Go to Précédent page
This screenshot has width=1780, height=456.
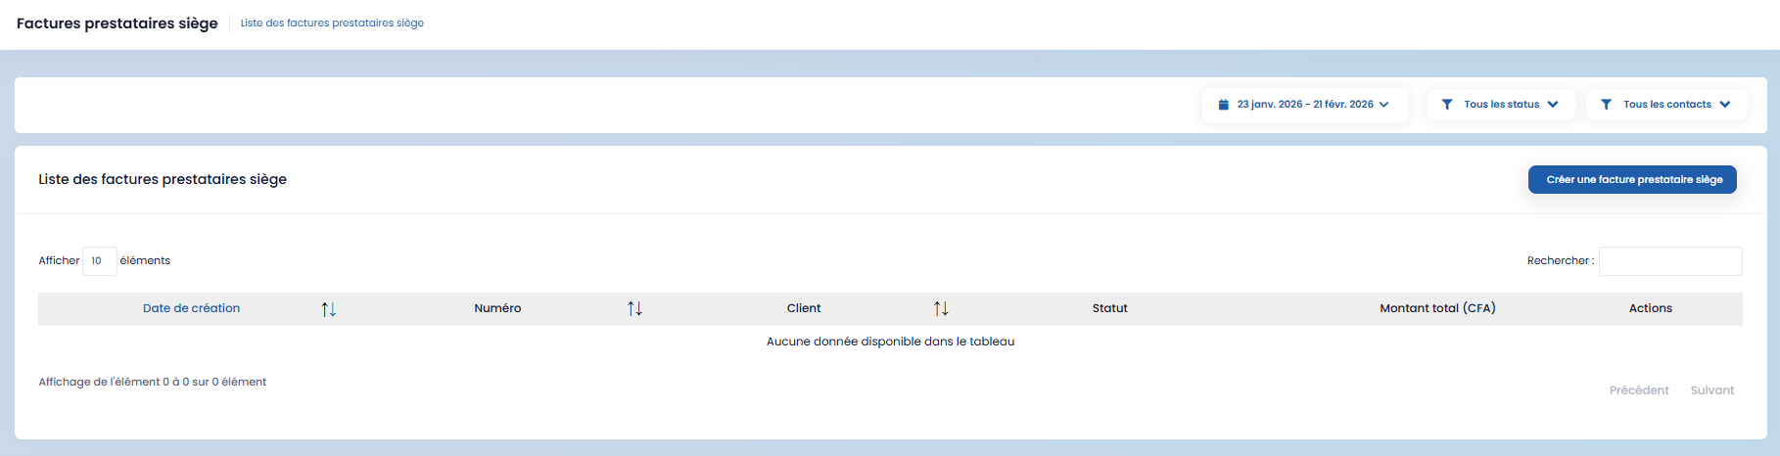1638,390
